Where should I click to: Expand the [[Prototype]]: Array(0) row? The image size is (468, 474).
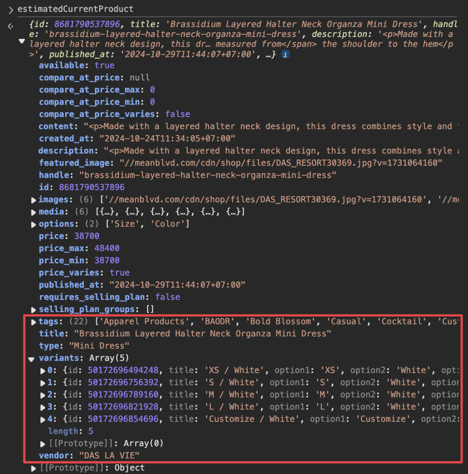pos(43,444)
